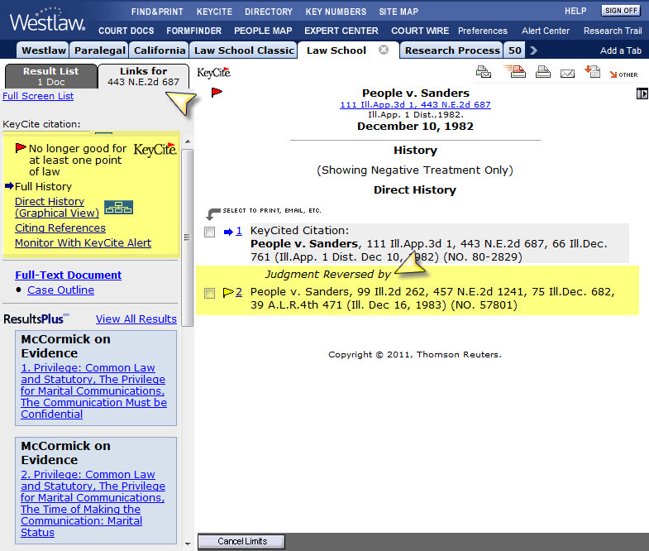Switch to the Result List tab
Image resolution: width=649 pixels, height=551 pixels.
coord(50,76)
